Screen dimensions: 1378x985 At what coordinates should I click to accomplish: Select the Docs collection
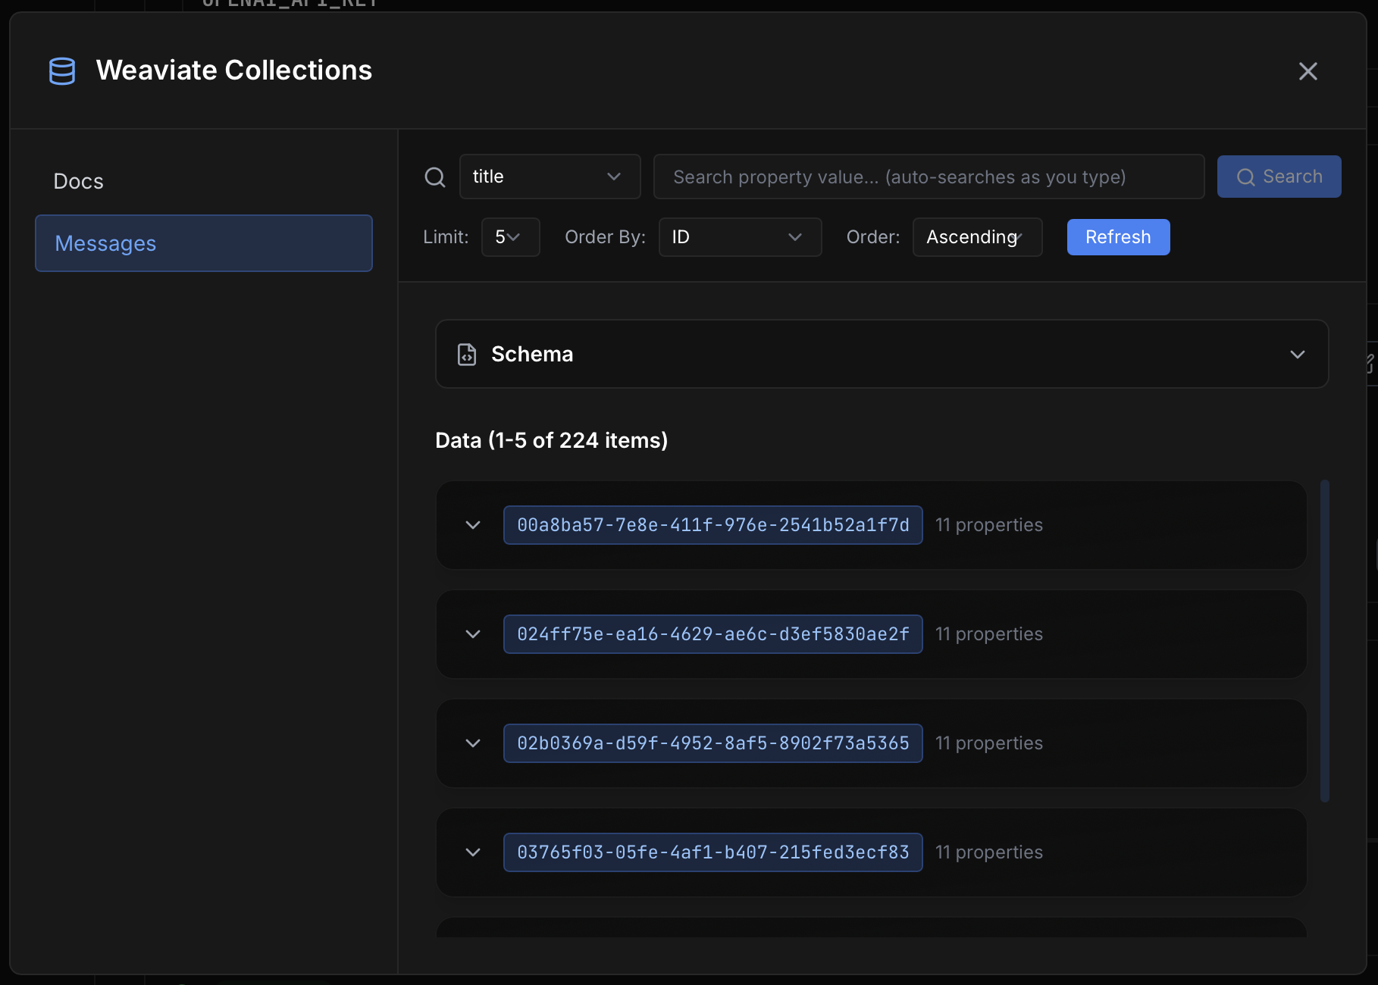coord(79,182)
